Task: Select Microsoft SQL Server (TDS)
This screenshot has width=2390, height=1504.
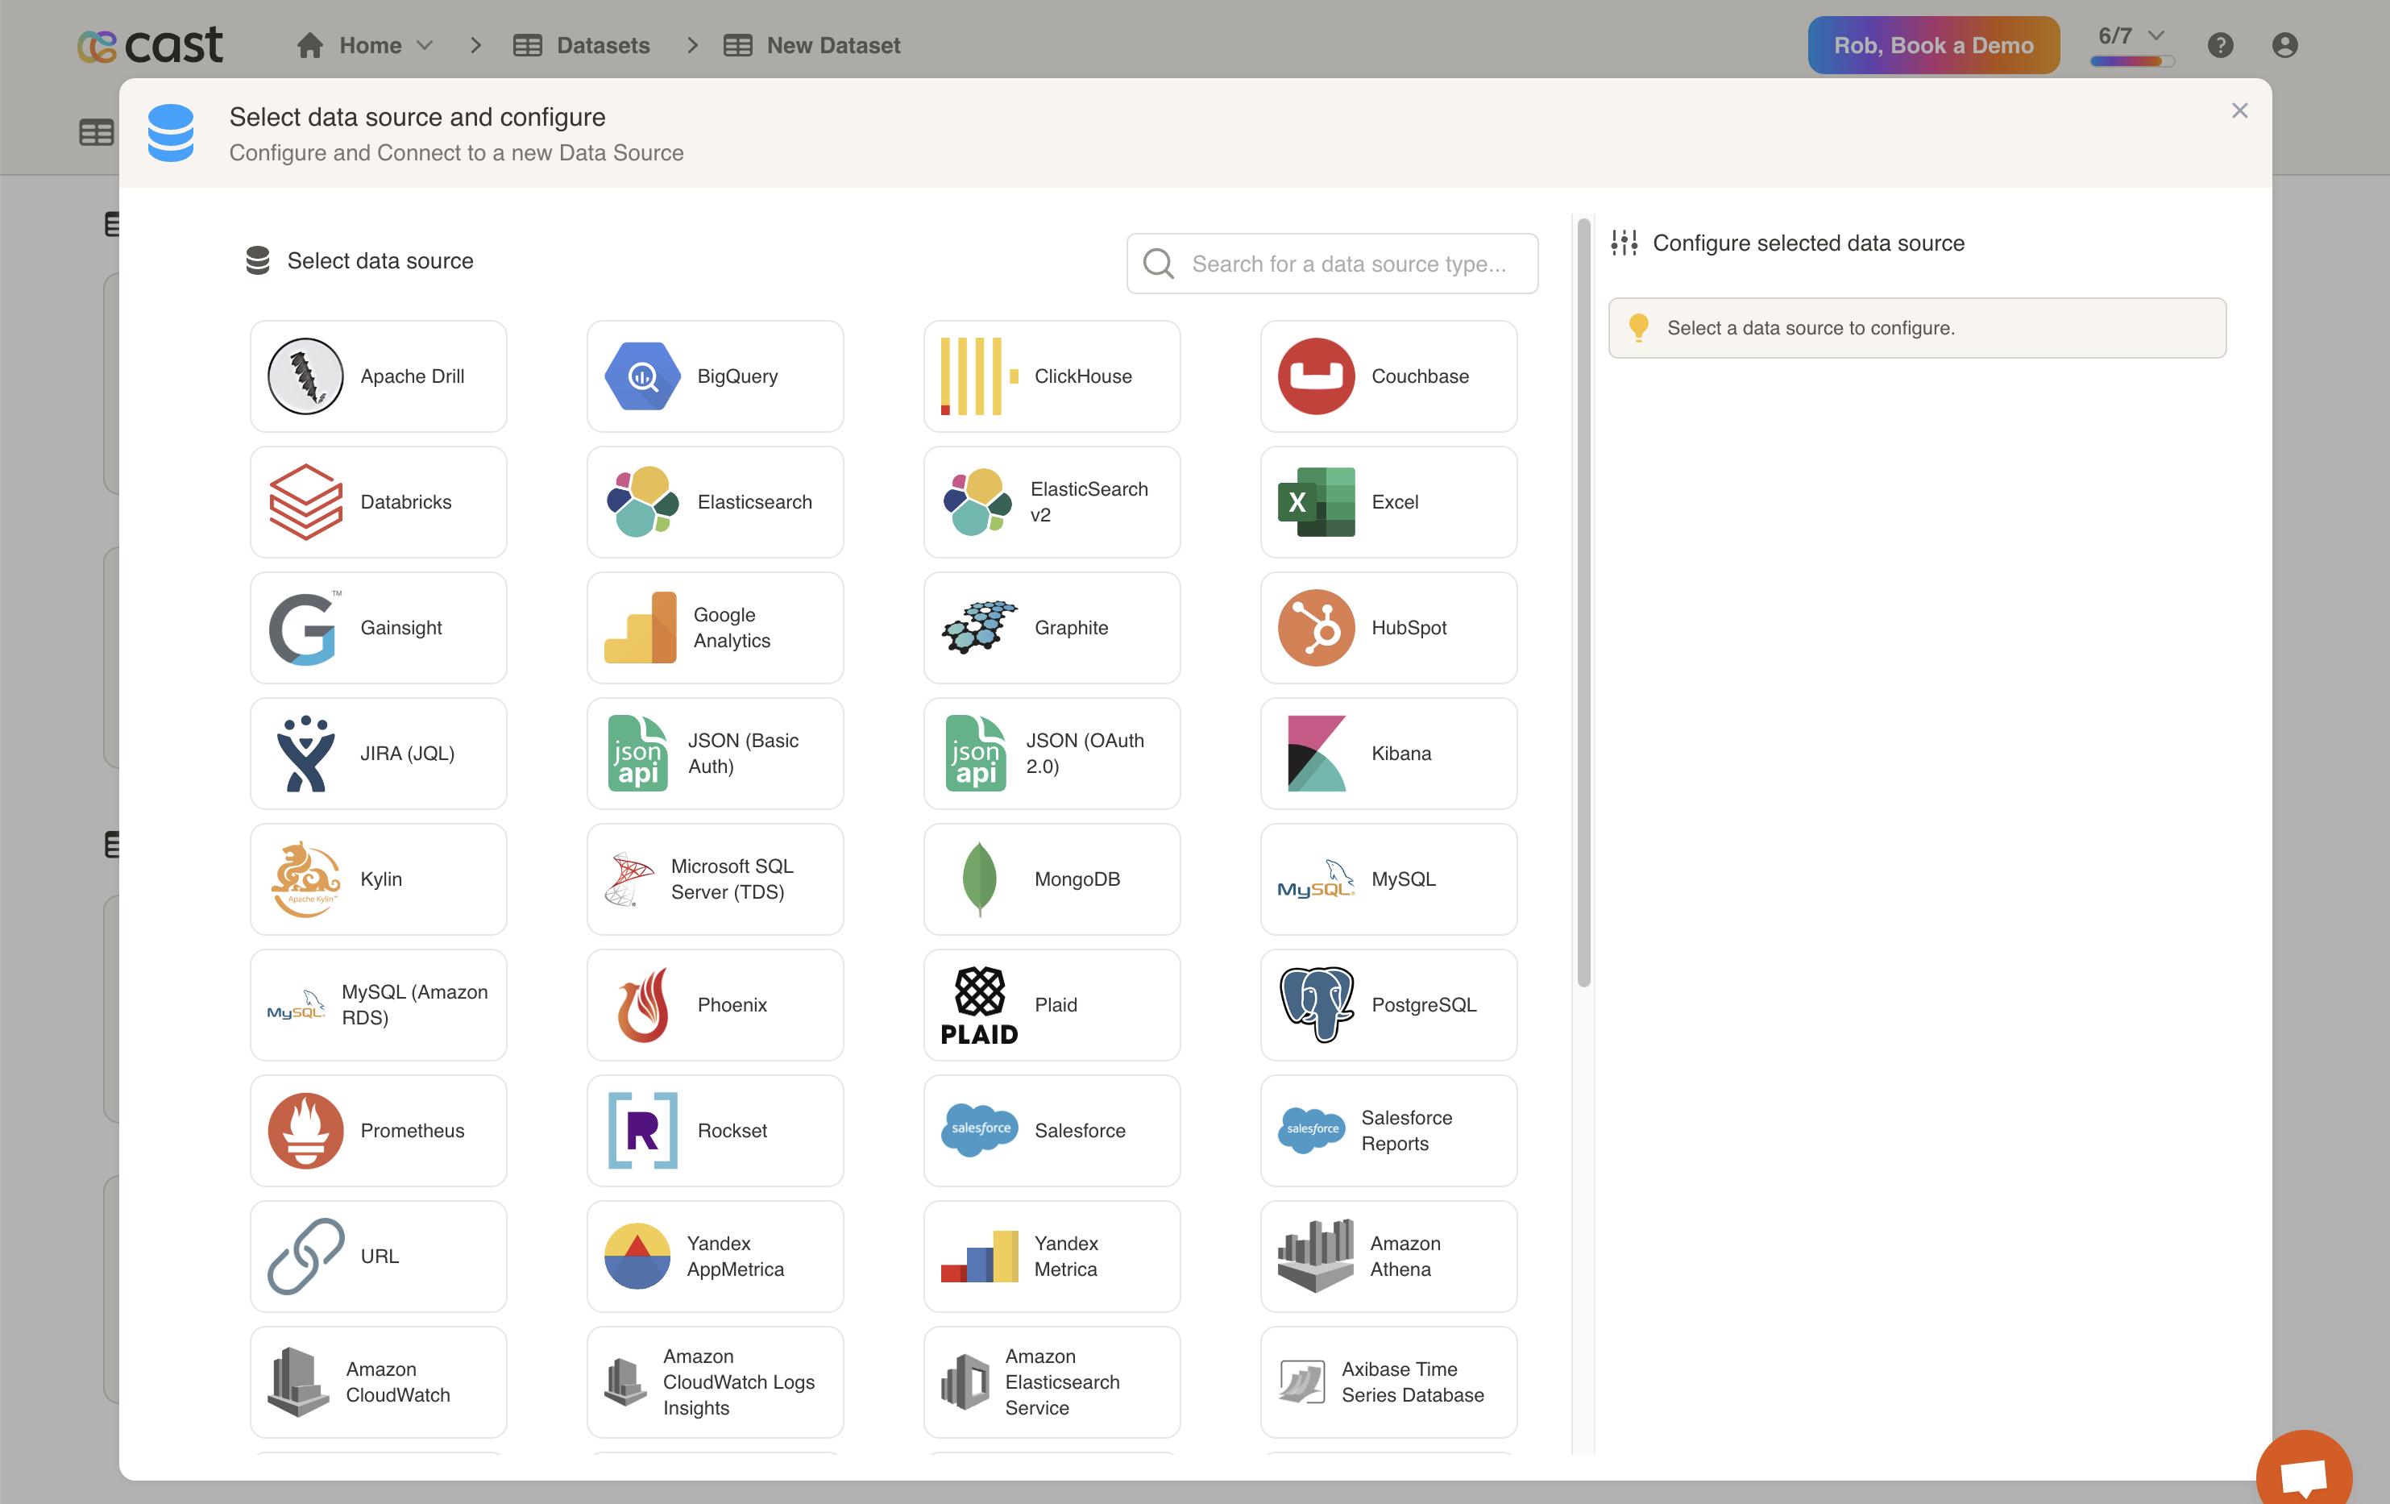Action: click(715, 879)
